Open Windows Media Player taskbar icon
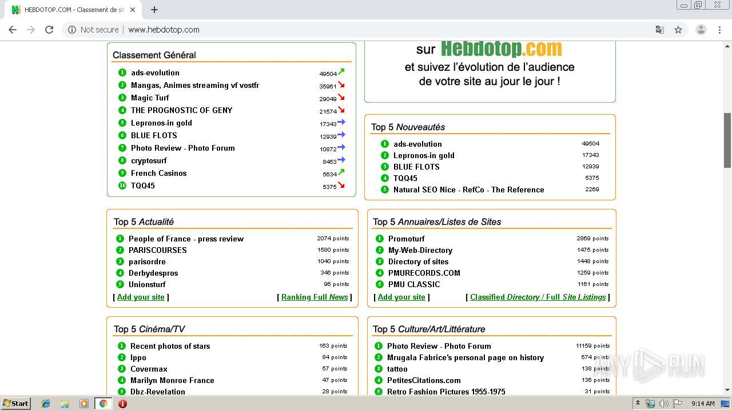 tap(84, 404)
